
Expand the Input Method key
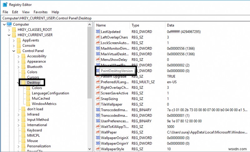[x=18, y=120]
